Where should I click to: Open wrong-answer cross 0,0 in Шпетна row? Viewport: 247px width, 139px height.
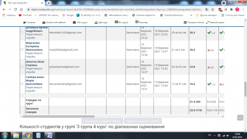[x=211, y=68]
